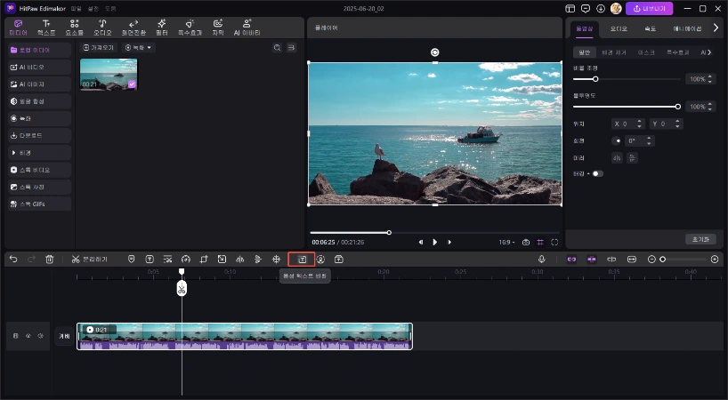Toggle the track mute speaker icon
Image resolution: width=728 pixels, height=400 pixels.
click(40, 336)
